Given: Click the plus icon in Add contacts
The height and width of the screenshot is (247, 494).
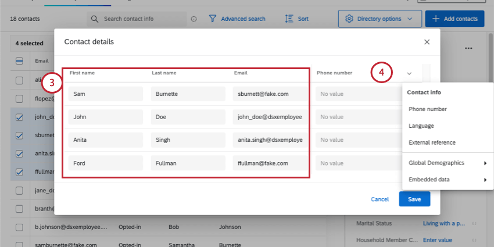Looking at the screenshot, I should click(x=436, y=19).
